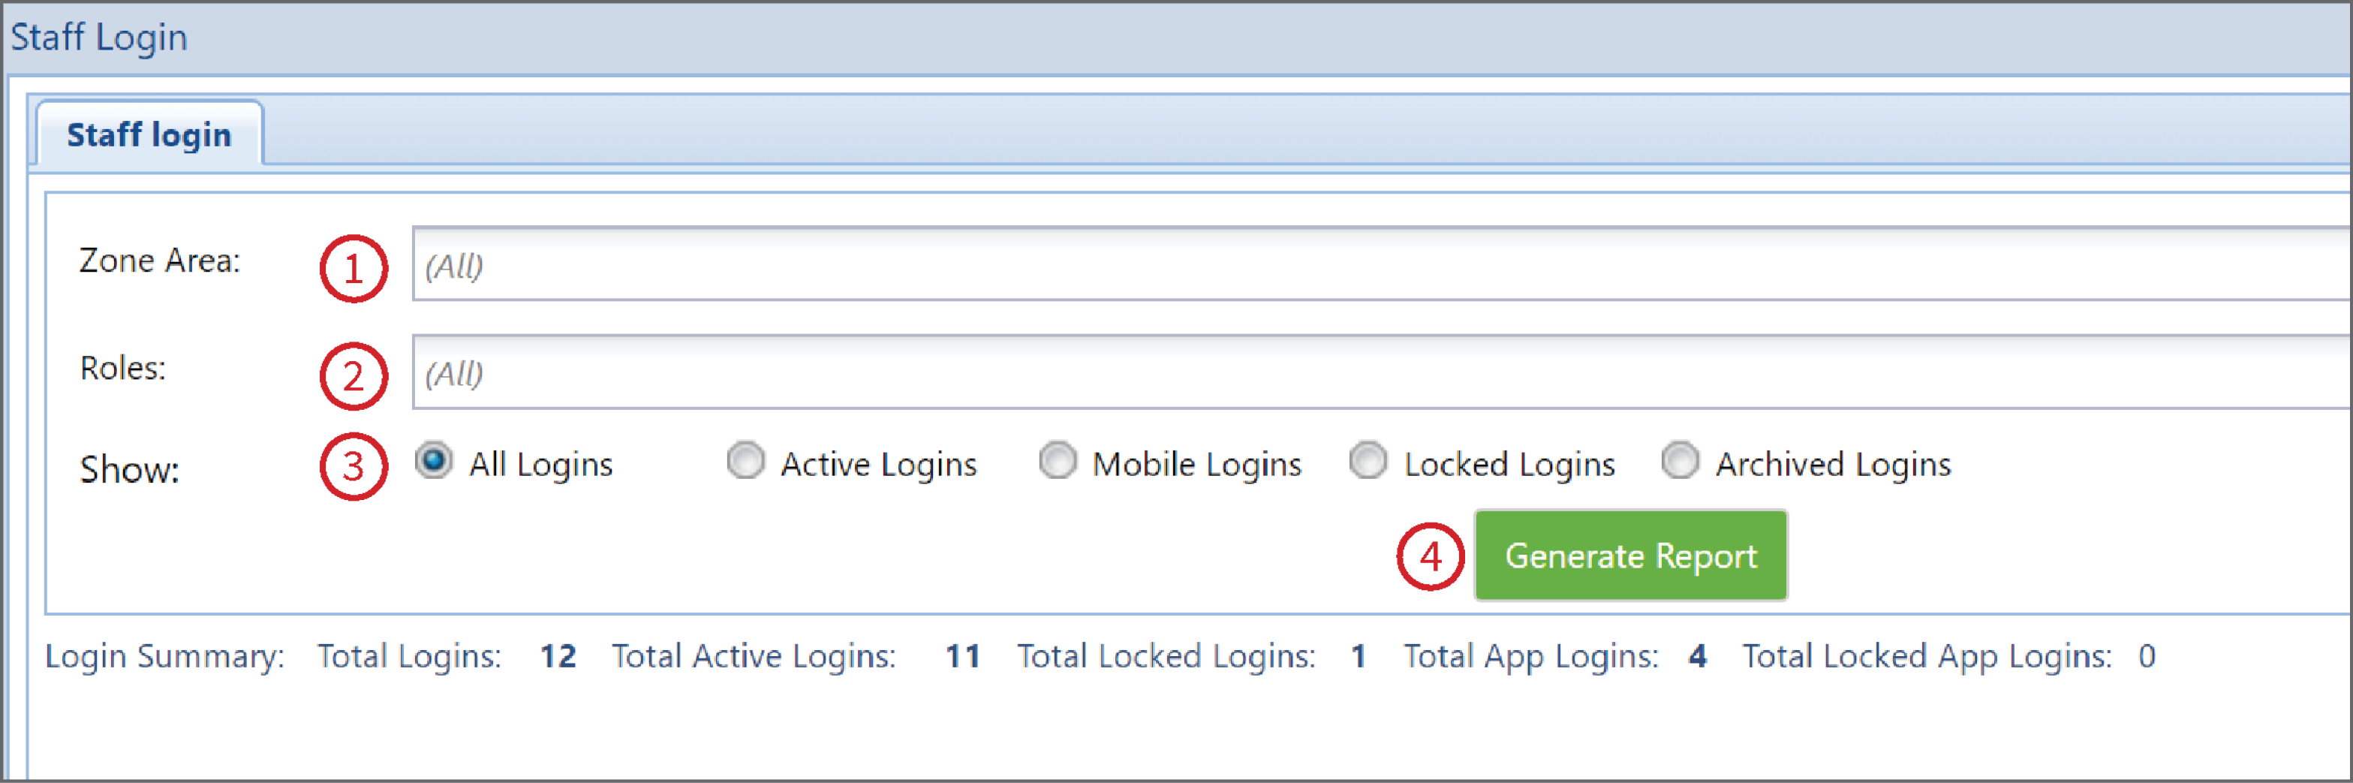Image resolution: width=2353 pixels, height=783 pixels.
Task: Click the Total Logins count 12
Action: (x=558, y=656)
